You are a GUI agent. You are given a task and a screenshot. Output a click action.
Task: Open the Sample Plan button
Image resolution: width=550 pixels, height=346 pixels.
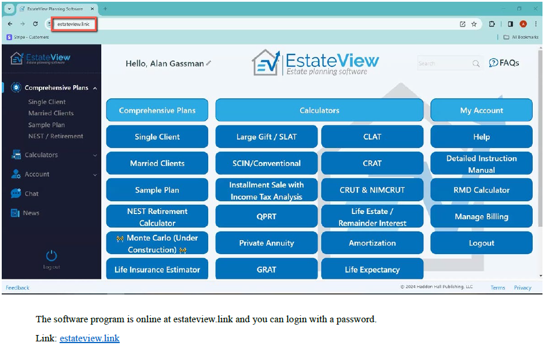point(157,190)
